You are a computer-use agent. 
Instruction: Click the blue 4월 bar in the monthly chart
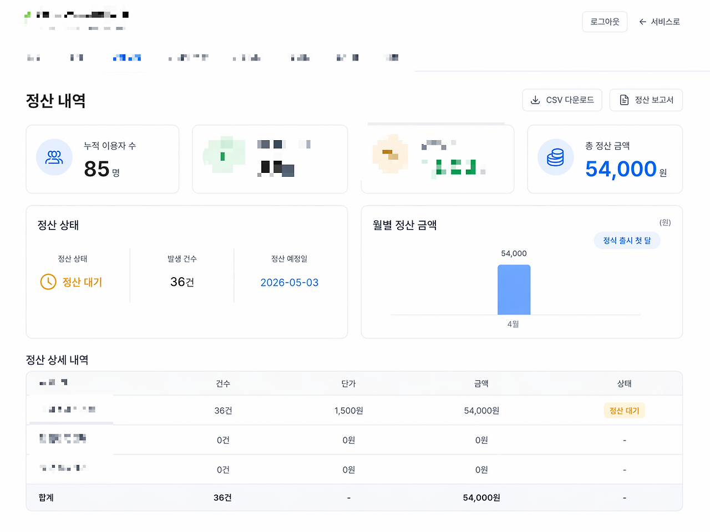pyautogui.click(x=514, y=289)
